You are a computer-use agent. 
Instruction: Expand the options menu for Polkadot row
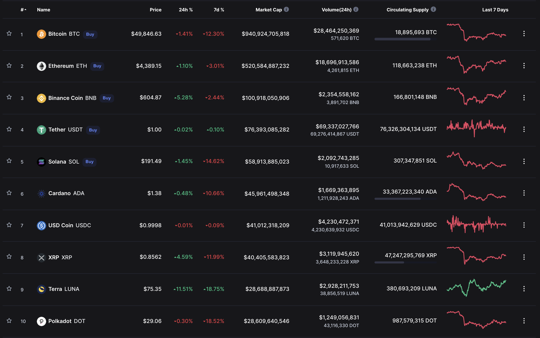pyautogui.click(x=524, y=321)
